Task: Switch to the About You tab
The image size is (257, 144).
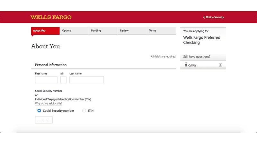Action: pos(45,31)
